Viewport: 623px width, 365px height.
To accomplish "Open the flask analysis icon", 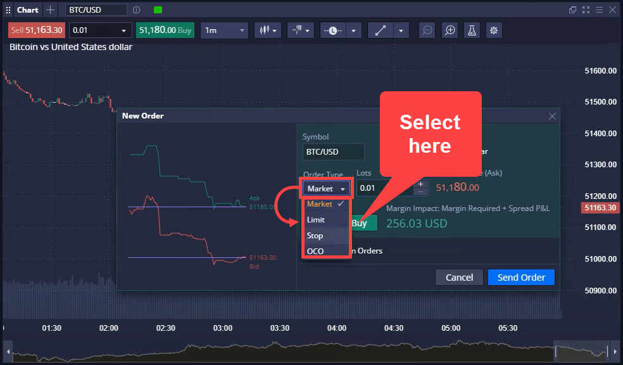I will click(x=472, y=30).
